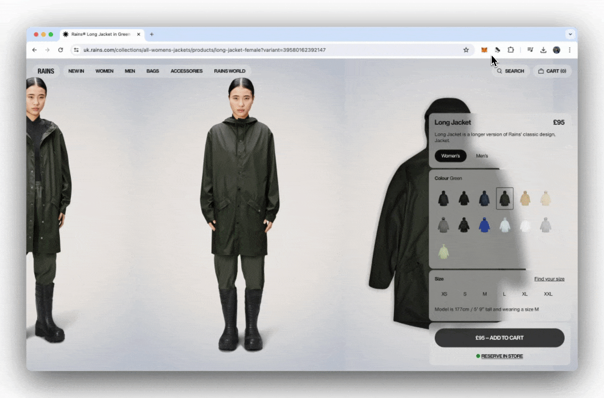Pick the bright blue jacket colour swatch

pyautogui.click(x=484, y=225)
